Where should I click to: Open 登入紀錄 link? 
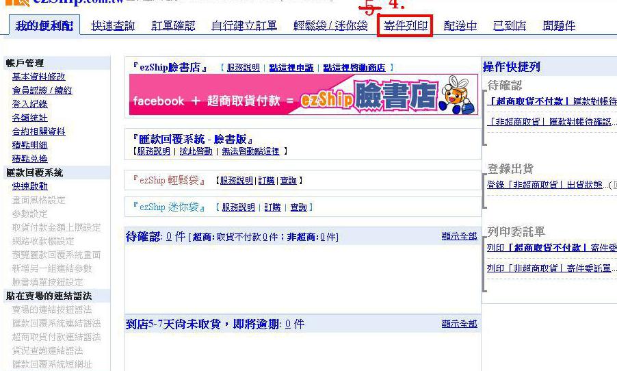point(29,104)
